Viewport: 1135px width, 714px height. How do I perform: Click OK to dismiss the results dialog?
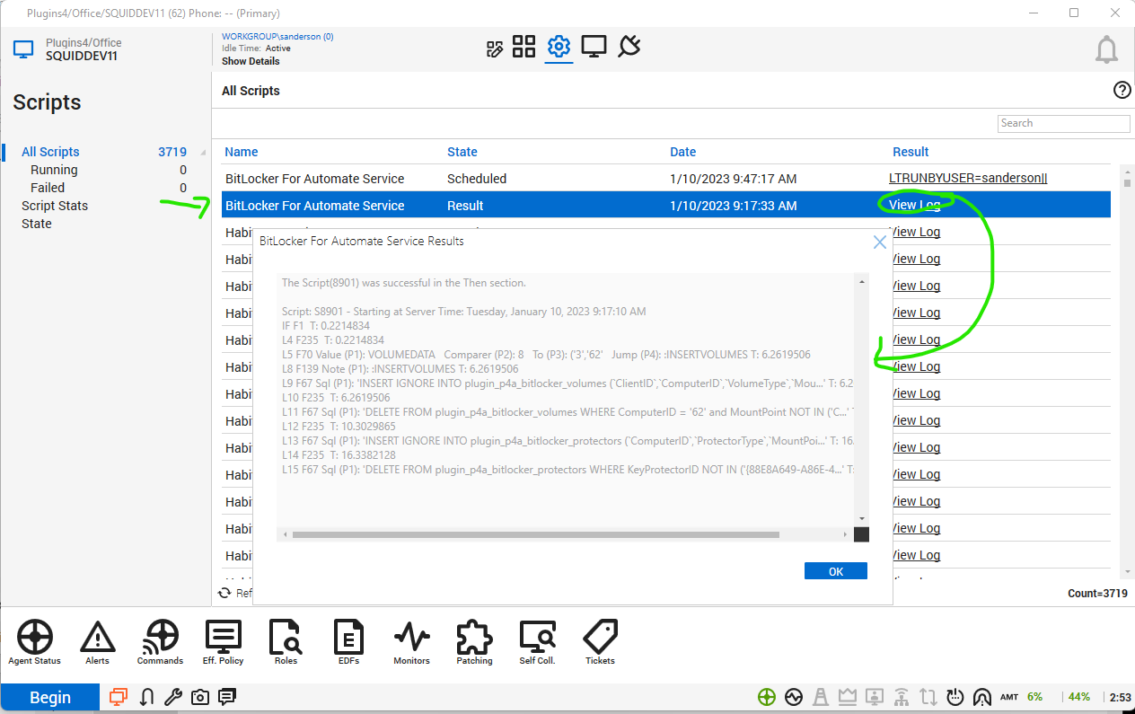coord(835,570)
